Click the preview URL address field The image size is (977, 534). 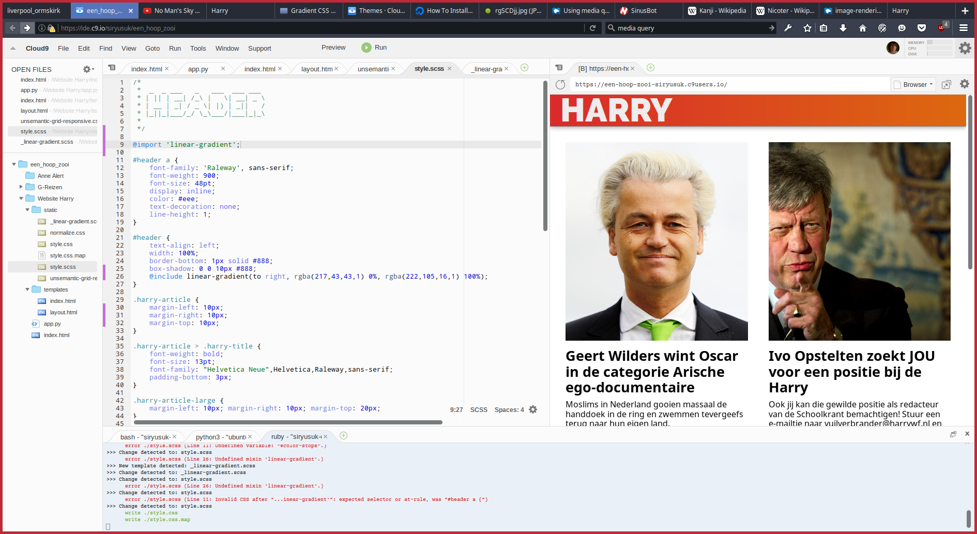729,85
